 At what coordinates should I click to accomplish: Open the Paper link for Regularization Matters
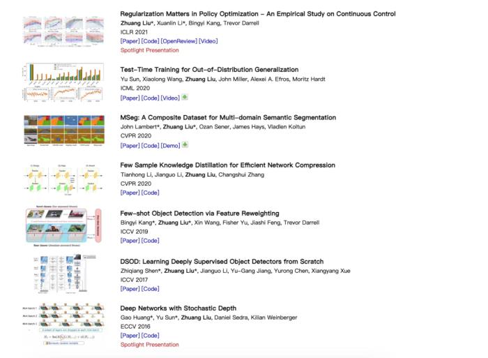pos(130,41)
